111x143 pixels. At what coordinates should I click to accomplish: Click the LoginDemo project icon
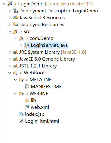click(x=10, y=4)
